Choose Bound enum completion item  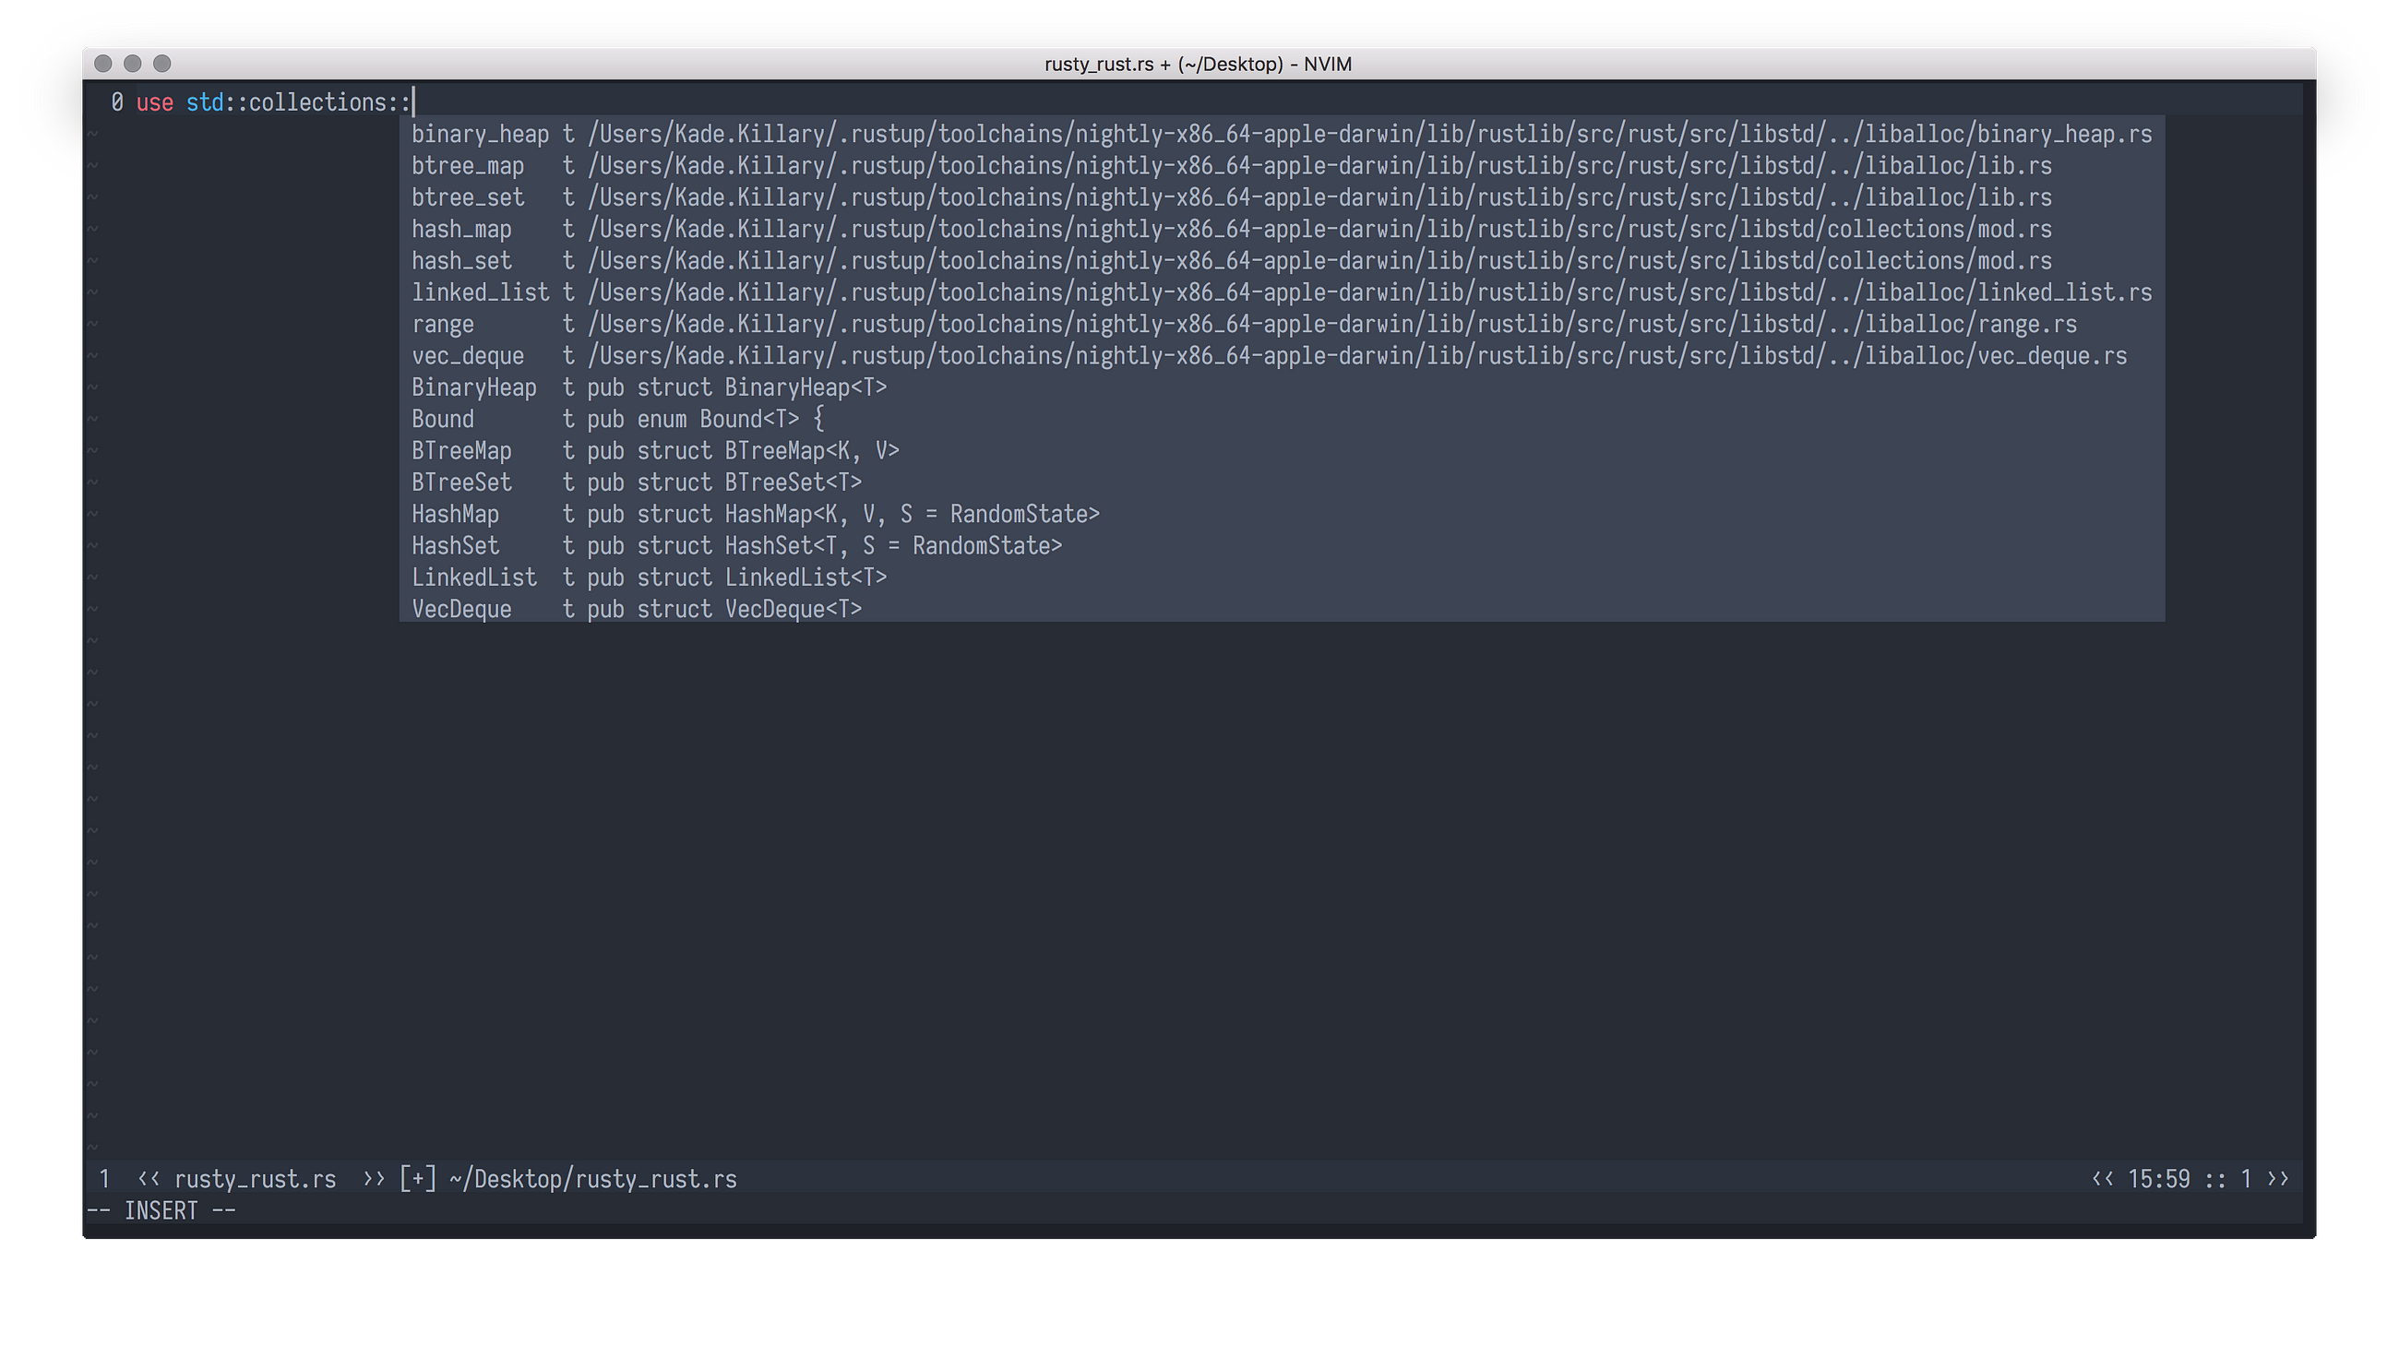tap(443, 420)
